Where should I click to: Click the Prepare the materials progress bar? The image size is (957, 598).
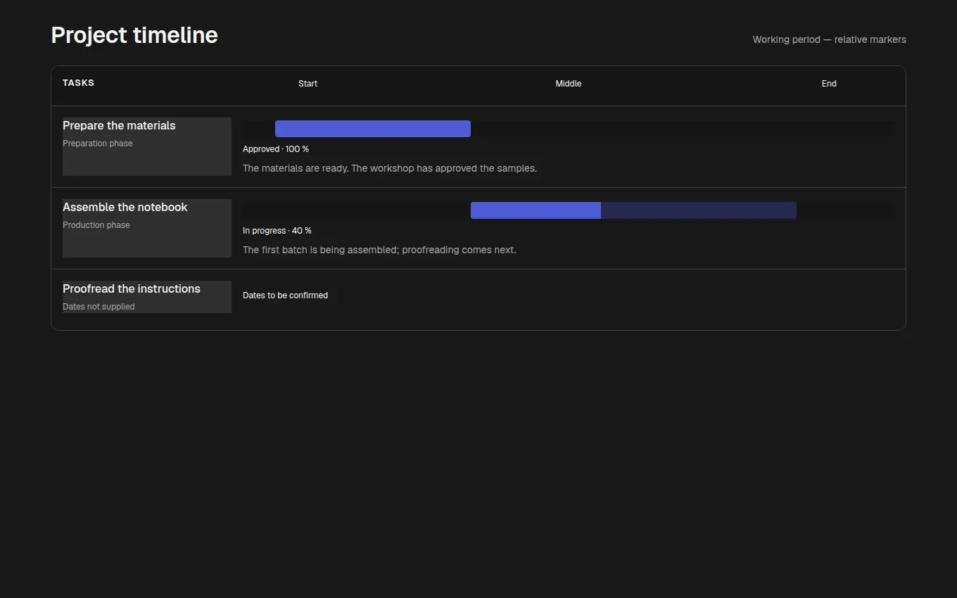[373, 129]
